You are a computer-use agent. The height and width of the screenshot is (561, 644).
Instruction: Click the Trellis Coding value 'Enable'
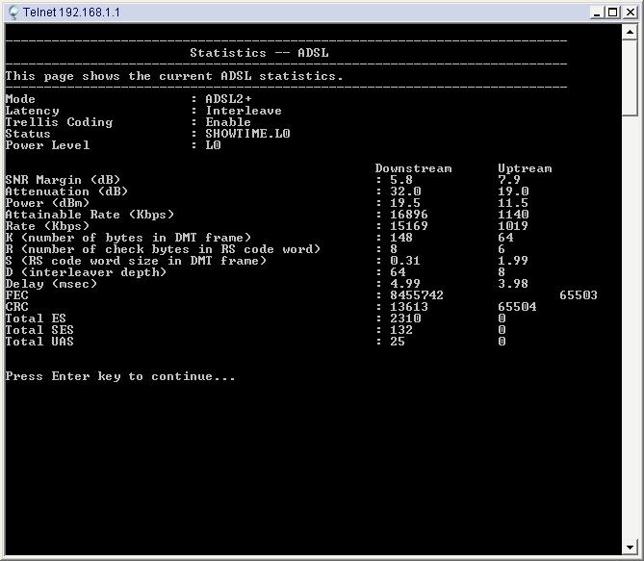(228, 122)
